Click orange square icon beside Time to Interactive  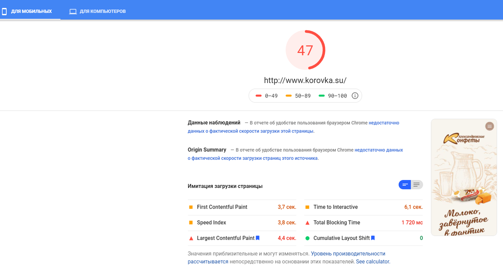click(307, 207)
